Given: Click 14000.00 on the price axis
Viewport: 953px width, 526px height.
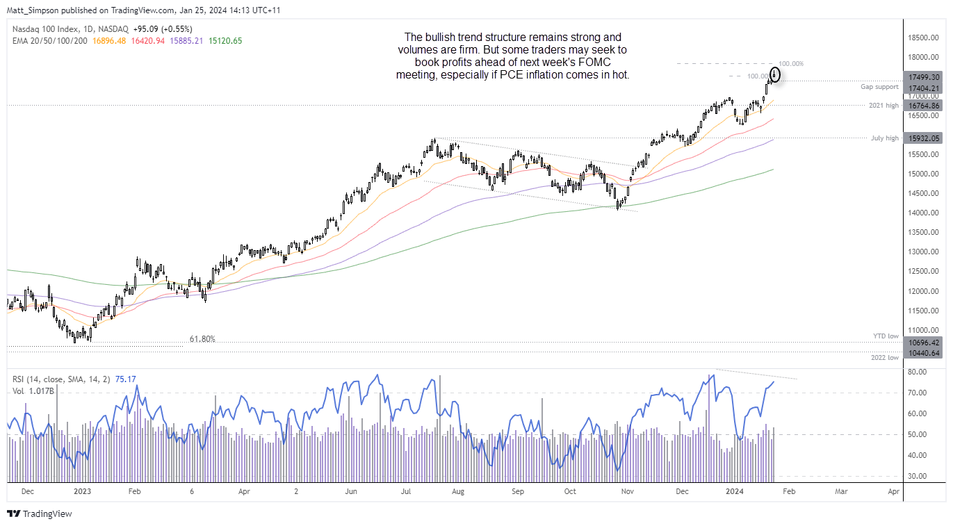Looking at the screenshot, I should point(923,213).
